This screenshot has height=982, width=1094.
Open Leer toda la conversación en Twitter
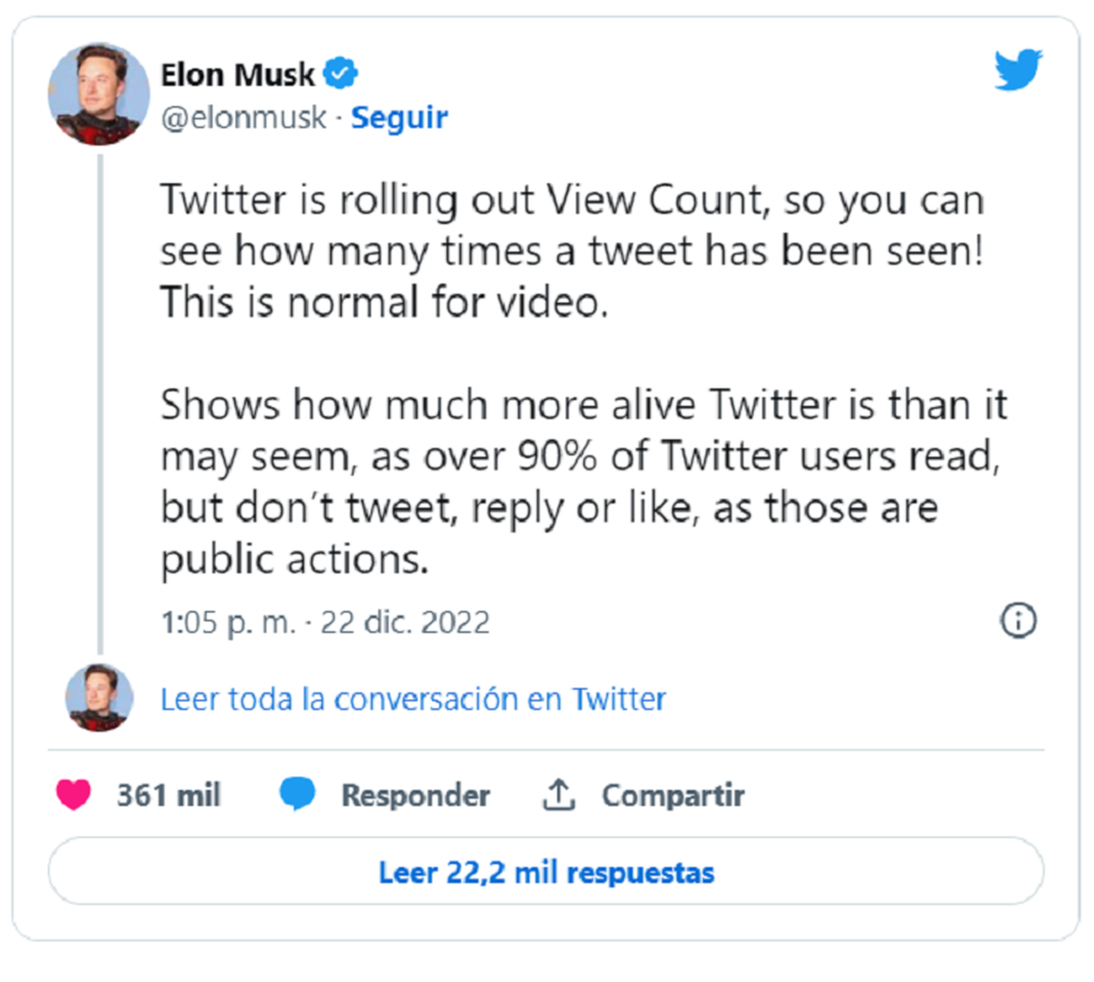(412, 698)
